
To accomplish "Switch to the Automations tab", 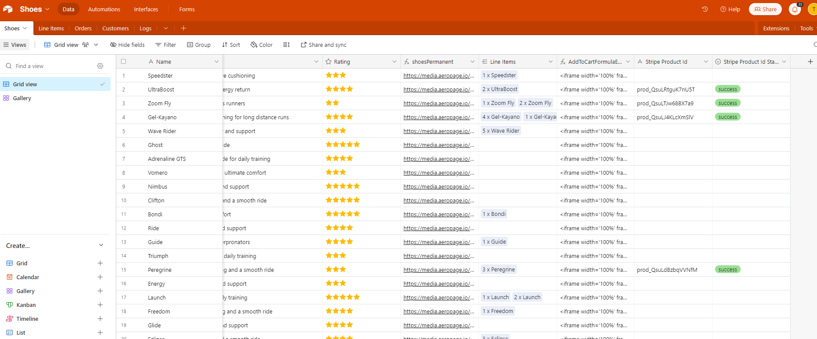I will pos(104,9).
